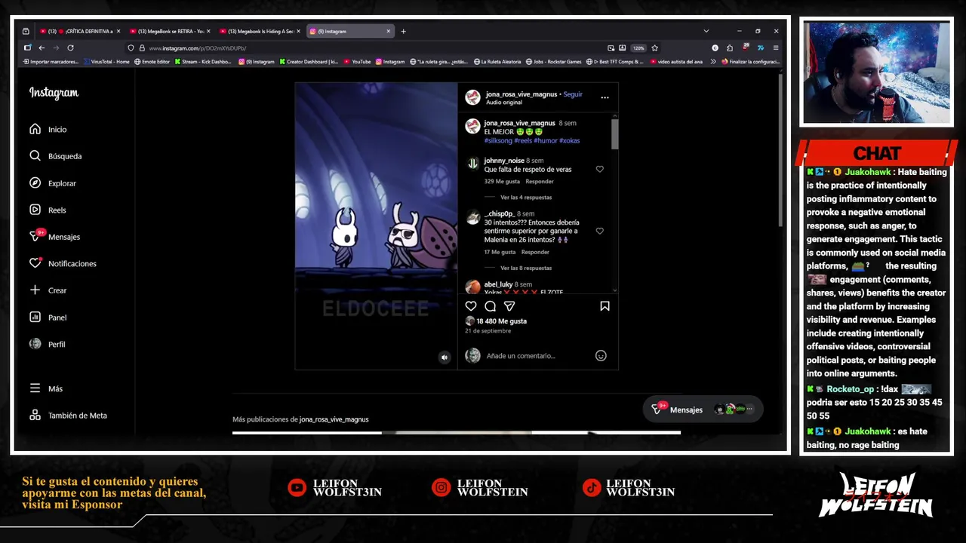The image size is (966, 543).
Task: Open Notificaciones in Instagram sidebar
Action: pyautogui.click(x=63, y=263)
